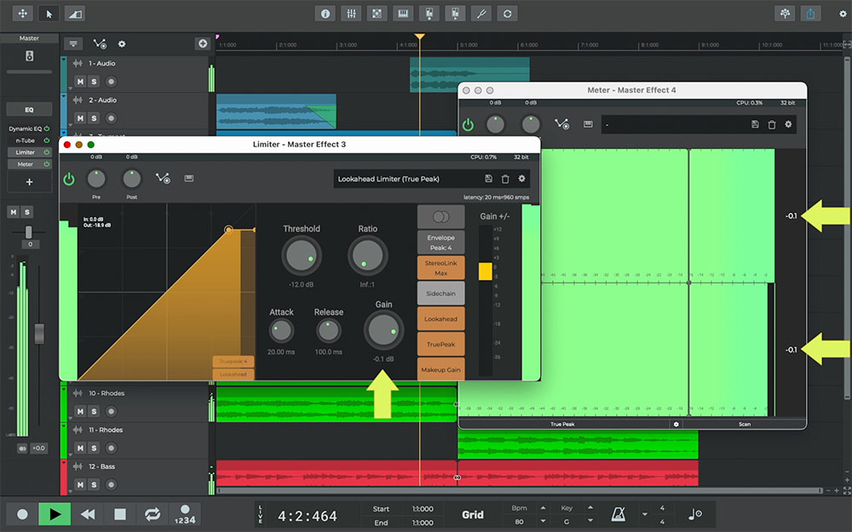
Task: Toggle the metronome icon in transport bar
Action: [618, 514]
